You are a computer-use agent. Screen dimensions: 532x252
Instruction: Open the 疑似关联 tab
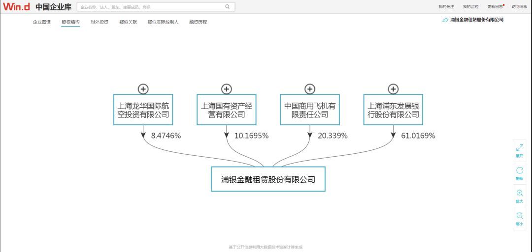tap(128, 22)
